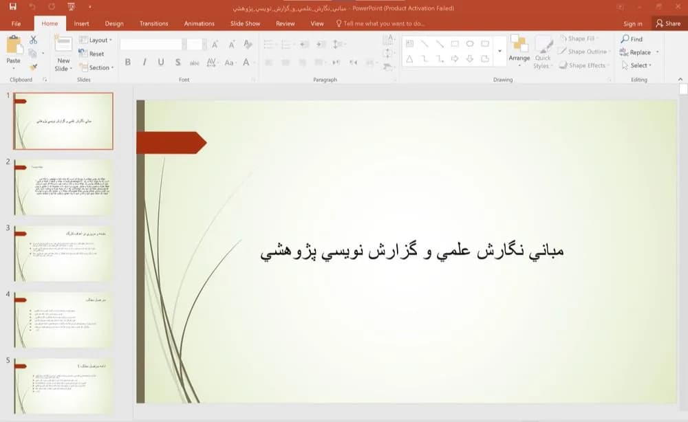Switch to the Insert tab
Viewport: 688px width, 422px height.
coord(82,23)
